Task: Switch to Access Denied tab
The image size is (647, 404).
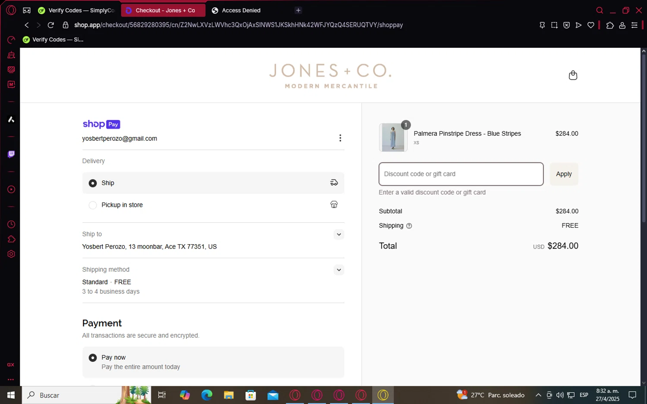Action: point(248,10)
